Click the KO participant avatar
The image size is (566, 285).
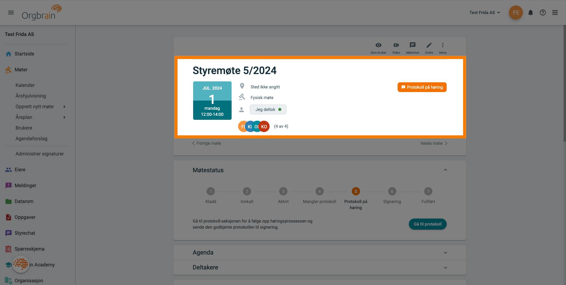pyautogui.click(x=264, y=126)
